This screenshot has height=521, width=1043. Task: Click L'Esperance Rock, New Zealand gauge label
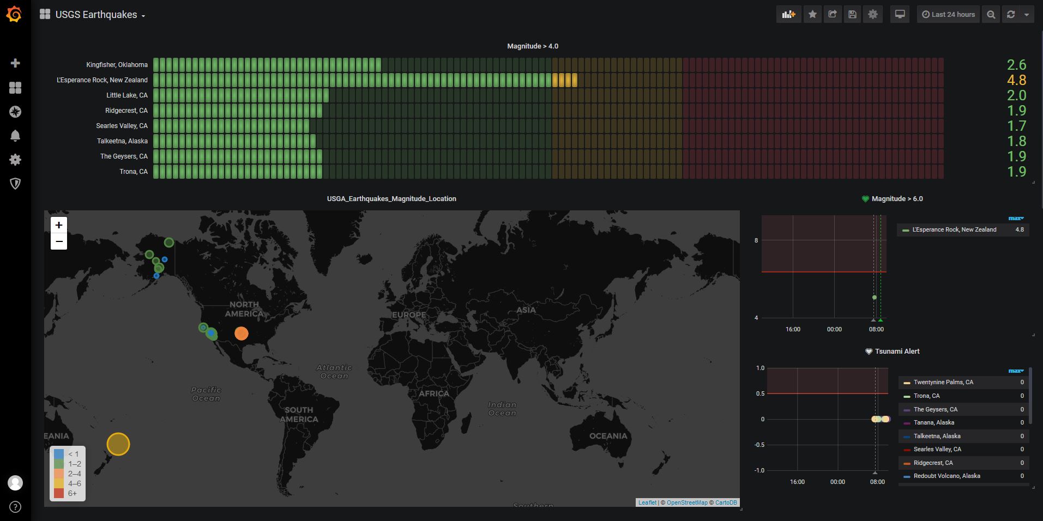[x=102, y=80]
